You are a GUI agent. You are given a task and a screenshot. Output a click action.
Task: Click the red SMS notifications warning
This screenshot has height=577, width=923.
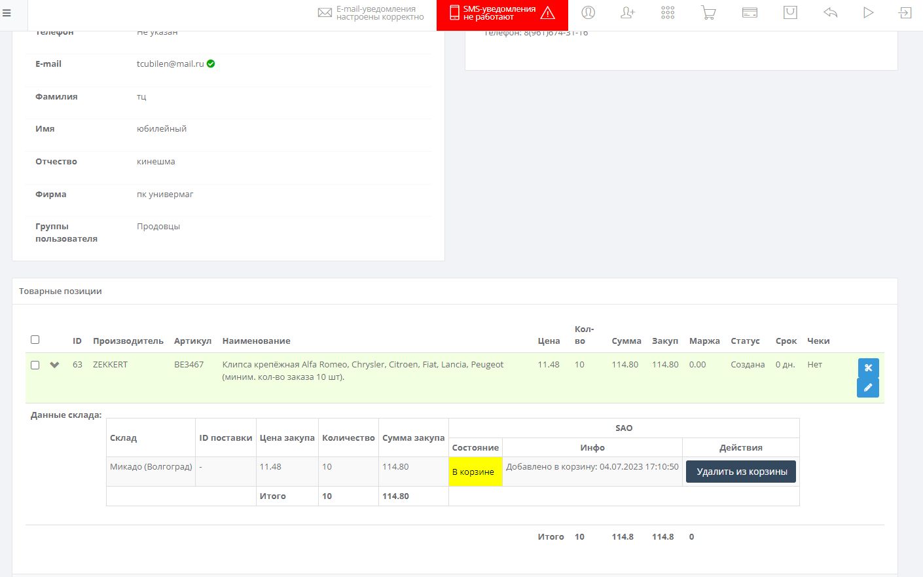[502, 13]
